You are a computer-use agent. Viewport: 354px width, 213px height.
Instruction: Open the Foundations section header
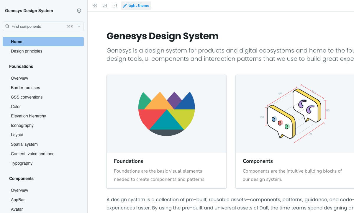tap(21, 66)
